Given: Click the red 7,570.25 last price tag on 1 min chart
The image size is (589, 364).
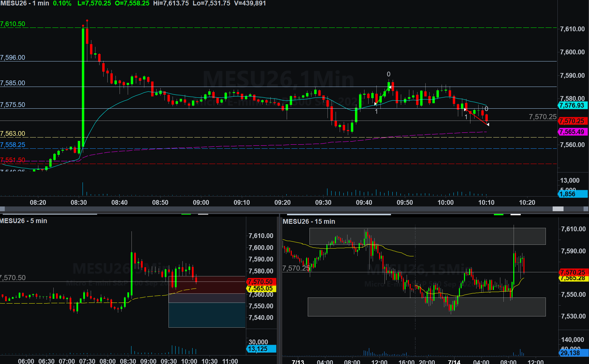Looking at the screenshot, I should (x=573, y=121).
